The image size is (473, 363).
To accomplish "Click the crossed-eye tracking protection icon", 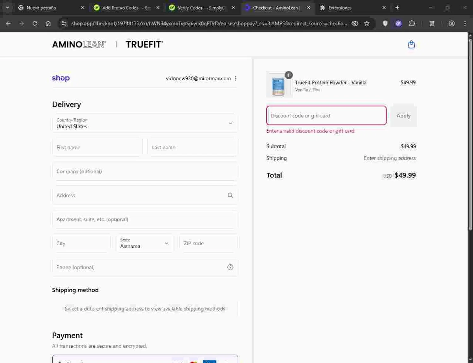I will click(x=355, y=23).
